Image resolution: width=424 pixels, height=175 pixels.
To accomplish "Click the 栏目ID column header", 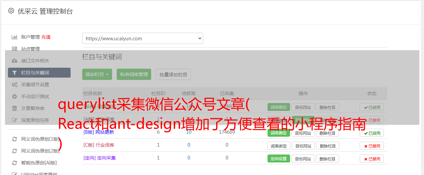I will pos(158,93).
